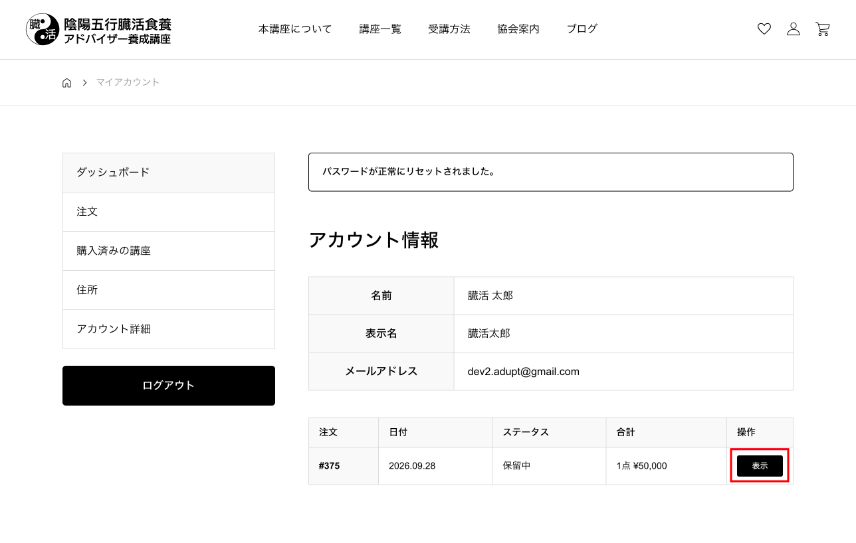Screen dimensions: 856x543
Task: Click the 表示名 row label
Action: pos(381,334)
